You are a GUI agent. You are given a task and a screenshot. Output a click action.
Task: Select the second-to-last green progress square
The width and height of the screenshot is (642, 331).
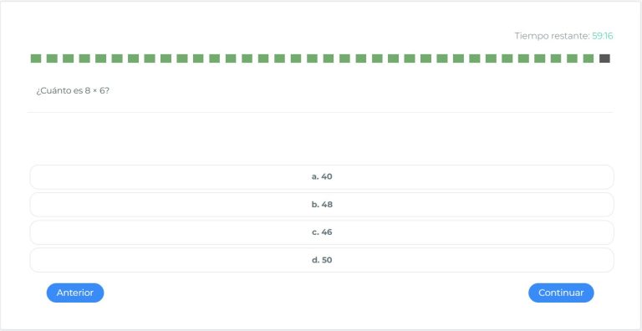[x=573, y=59]
